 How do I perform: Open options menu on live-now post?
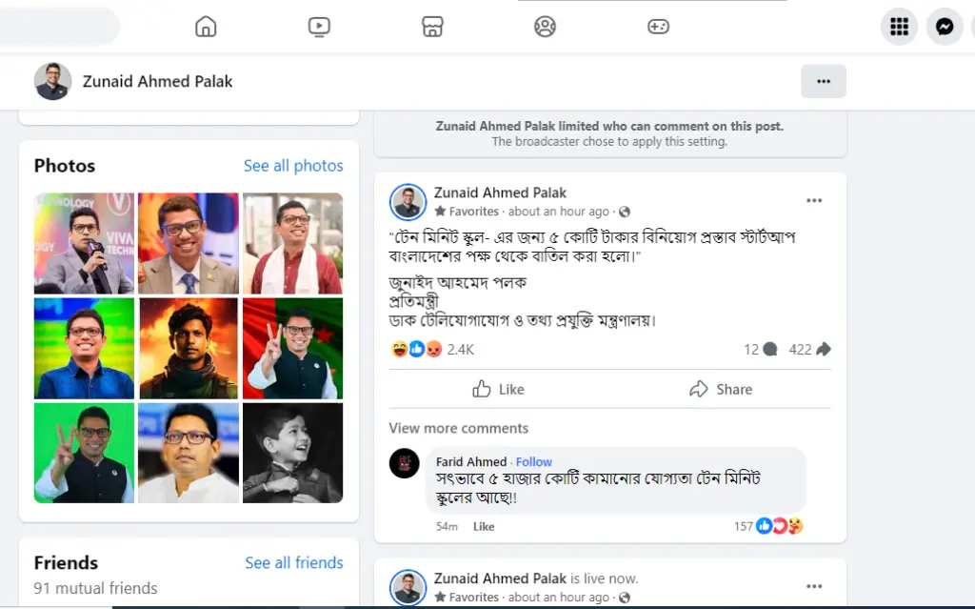[814, 586]
